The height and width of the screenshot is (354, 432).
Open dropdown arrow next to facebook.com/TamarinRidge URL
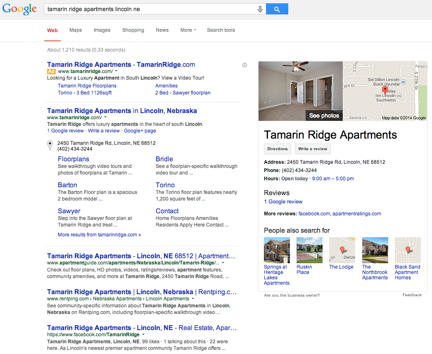[143, 335]
